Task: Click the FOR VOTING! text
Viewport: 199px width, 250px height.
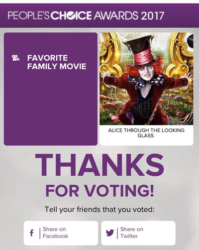Action: 99,190
